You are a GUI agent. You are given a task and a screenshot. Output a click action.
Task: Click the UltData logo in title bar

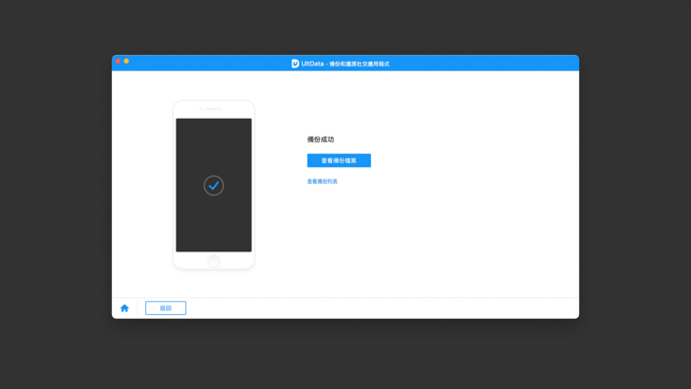tap(295, 64)
